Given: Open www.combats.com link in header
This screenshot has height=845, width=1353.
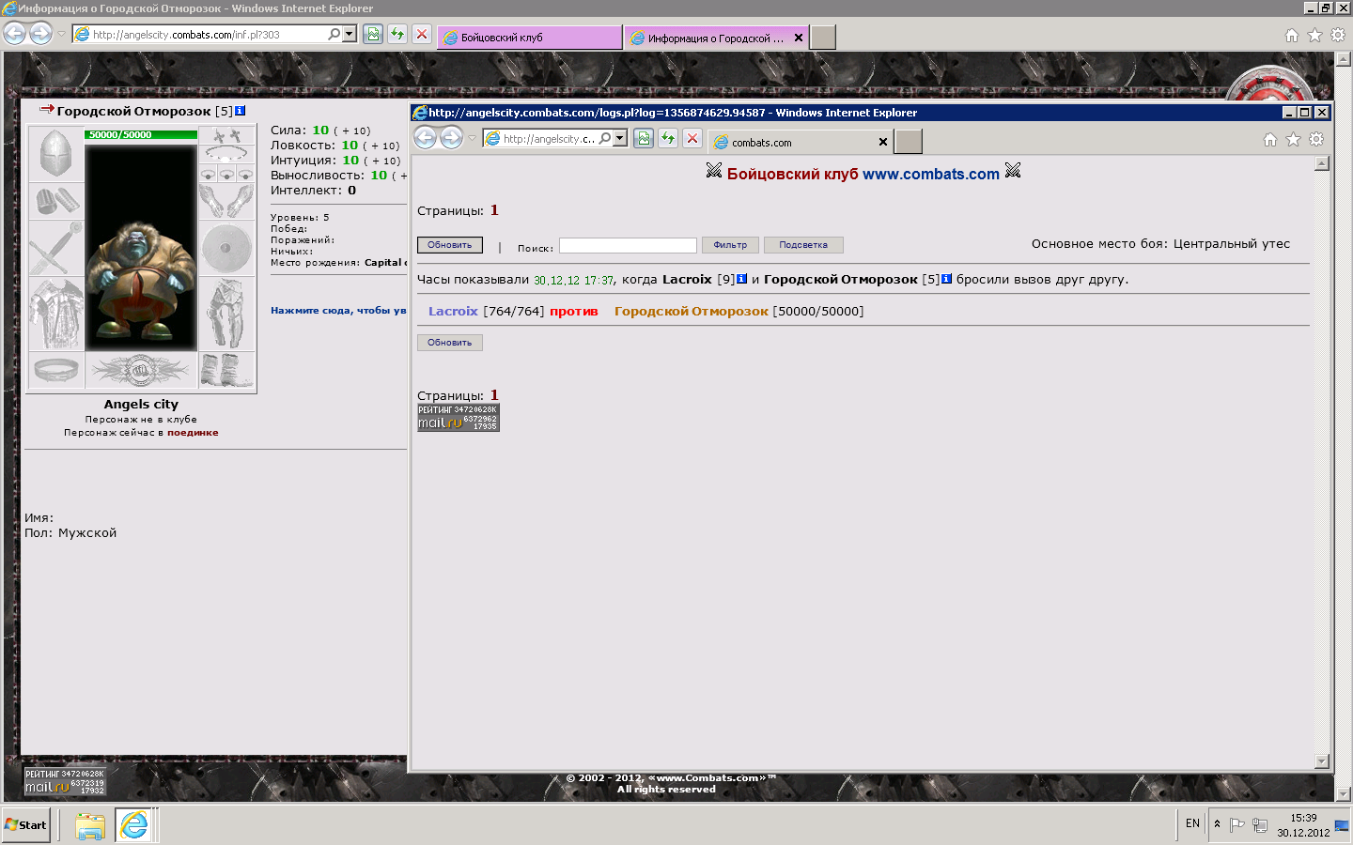Looking at the screenshot, I should pyautogui.click(x=931, y=174).
